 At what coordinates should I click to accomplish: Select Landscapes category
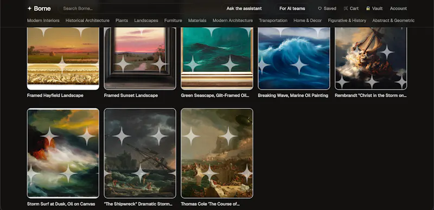[x=146, y=21]
